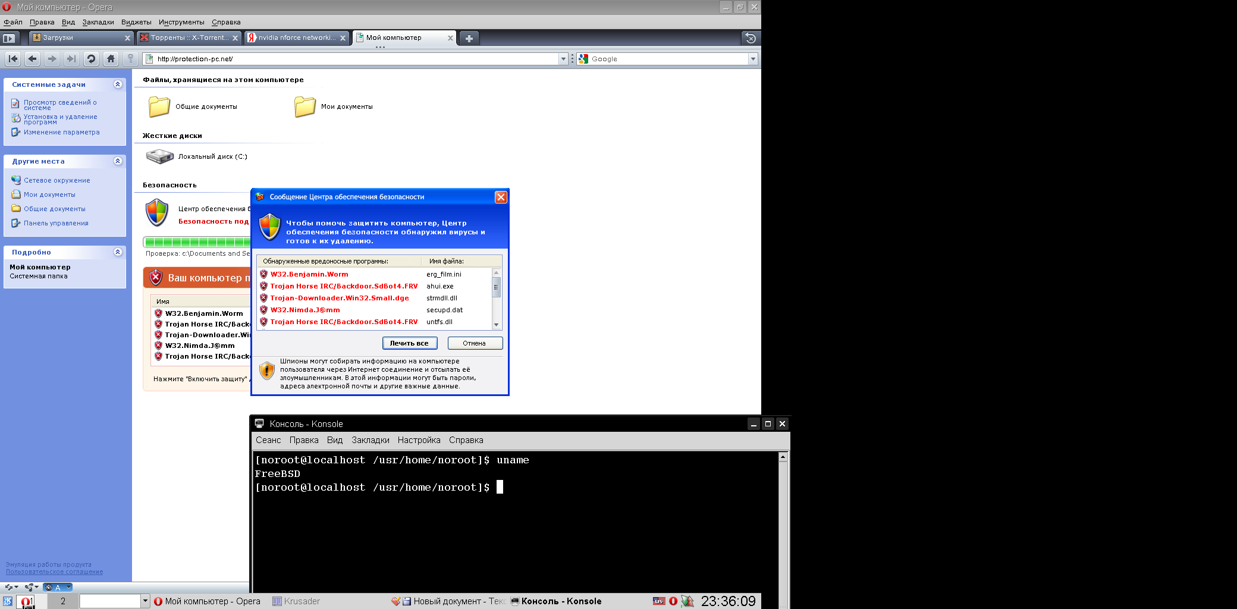Viewport: 1237px width, 609px height.
Task: Open Панель управления link
Action: [x=56, y=223]
